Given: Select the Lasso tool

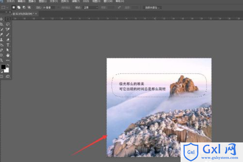Looking at the screenshot, I should [8, 24].
